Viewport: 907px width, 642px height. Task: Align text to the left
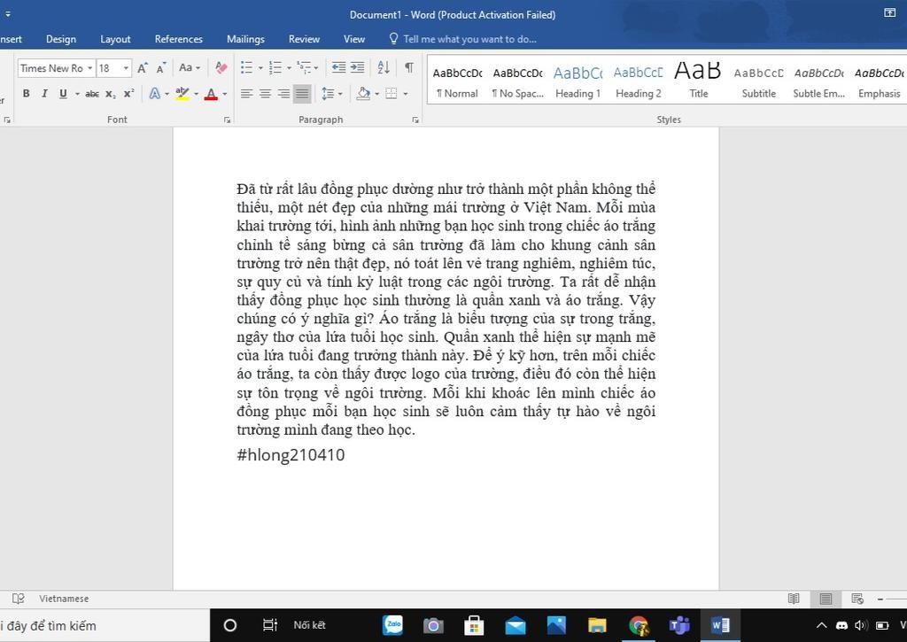click(247, 93)
